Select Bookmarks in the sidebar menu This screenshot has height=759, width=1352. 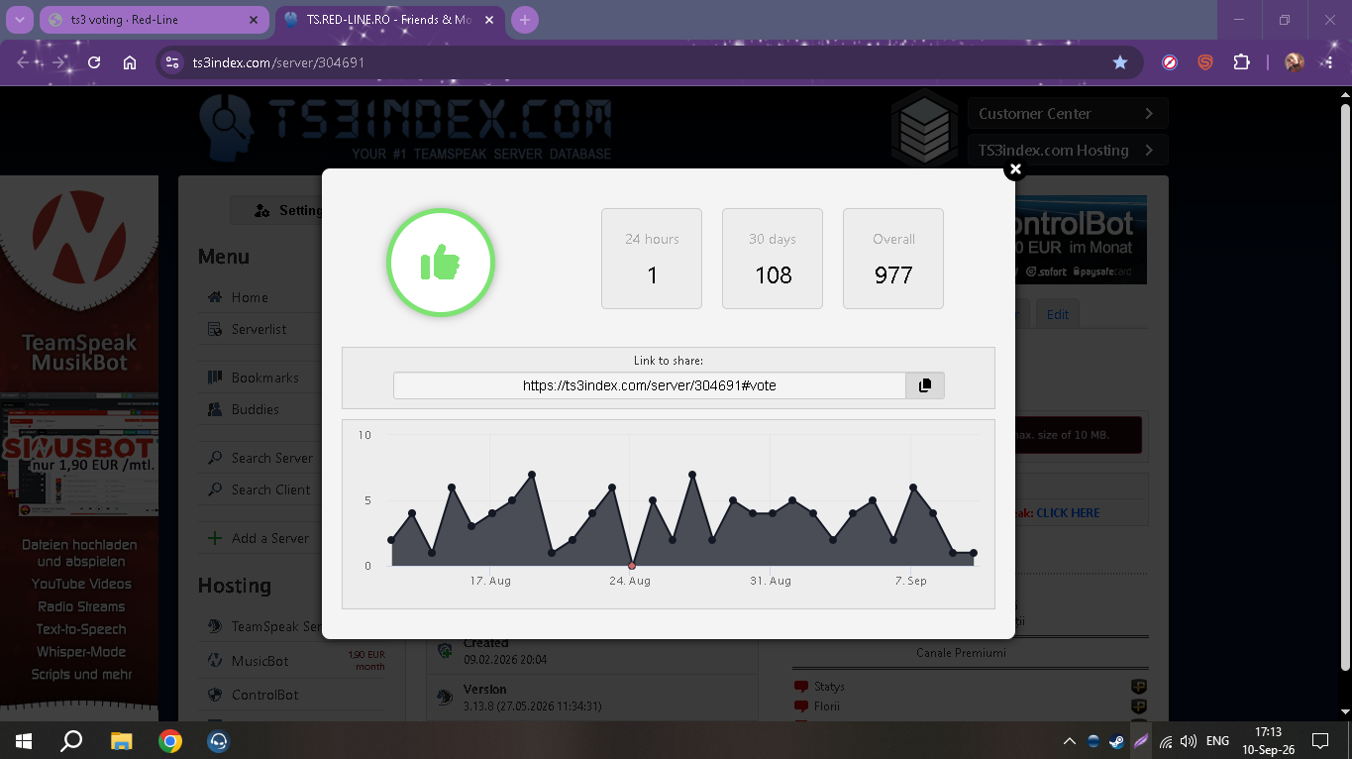(x=264, y=378)
